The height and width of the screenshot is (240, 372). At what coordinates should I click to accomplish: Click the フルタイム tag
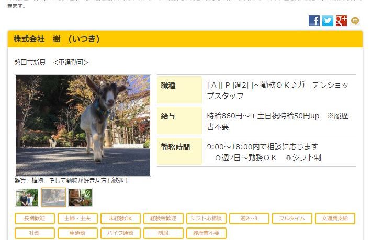point(292,218)
